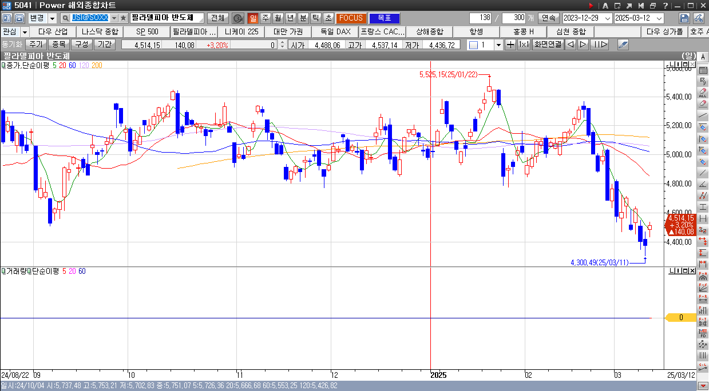Click the next triangle arrow
The height and width of the screenshot is (391, 709).
click(x=583, y=45)
